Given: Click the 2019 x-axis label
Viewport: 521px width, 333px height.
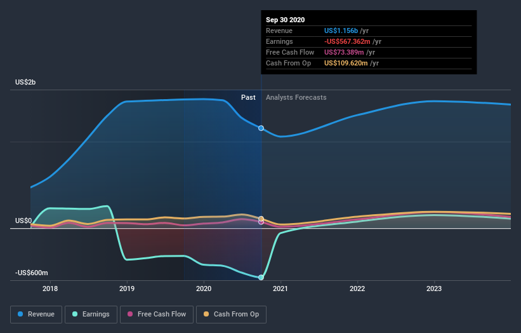Looking at the screenshot, I should coord(127,289).
